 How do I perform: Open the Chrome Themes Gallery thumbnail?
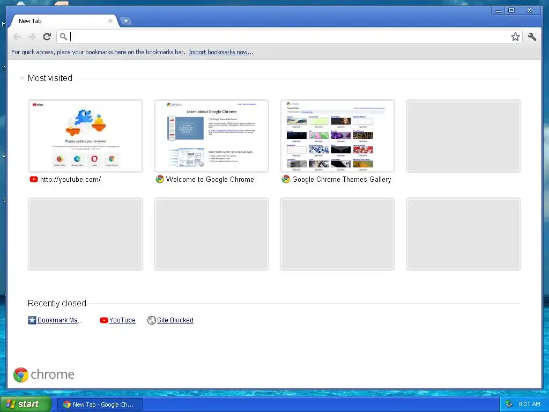[338, 136]
